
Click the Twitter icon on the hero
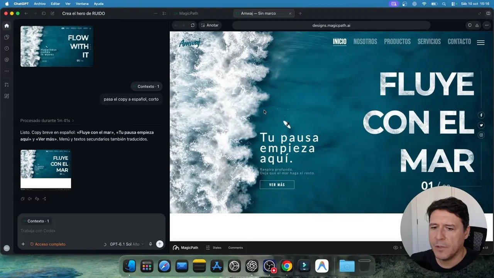[x=481, y=125]
